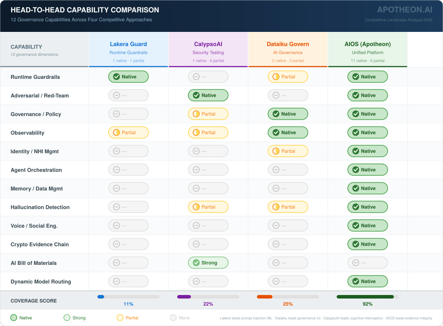This screenshot has width=443, height=326.
Task: Click Lakera Observability Partial half-circle icon
Action: pos(117,132)
